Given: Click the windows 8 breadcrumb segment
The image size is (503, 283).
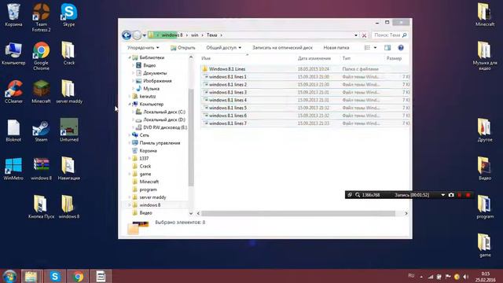Looking at the screenshot, I should click(172, 35).
